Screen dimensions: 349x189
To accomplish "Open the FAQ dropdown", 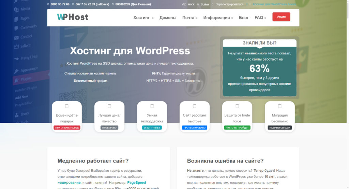I will point(260,18).
